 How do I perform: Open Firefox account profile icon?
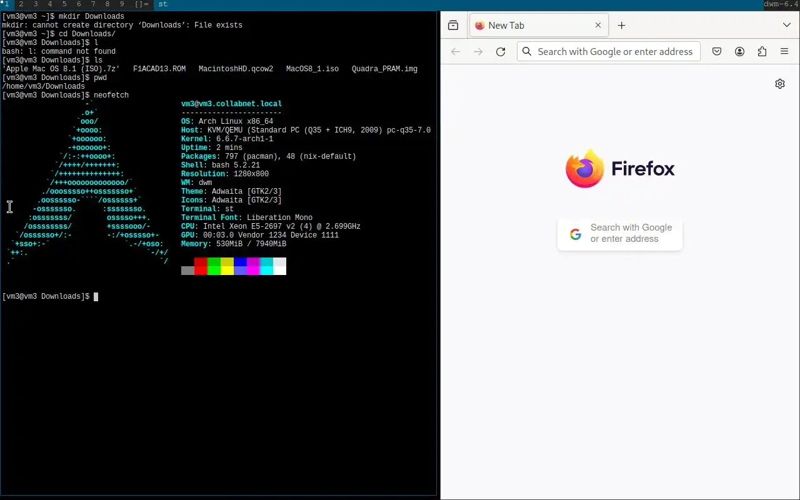click(739, 52)
